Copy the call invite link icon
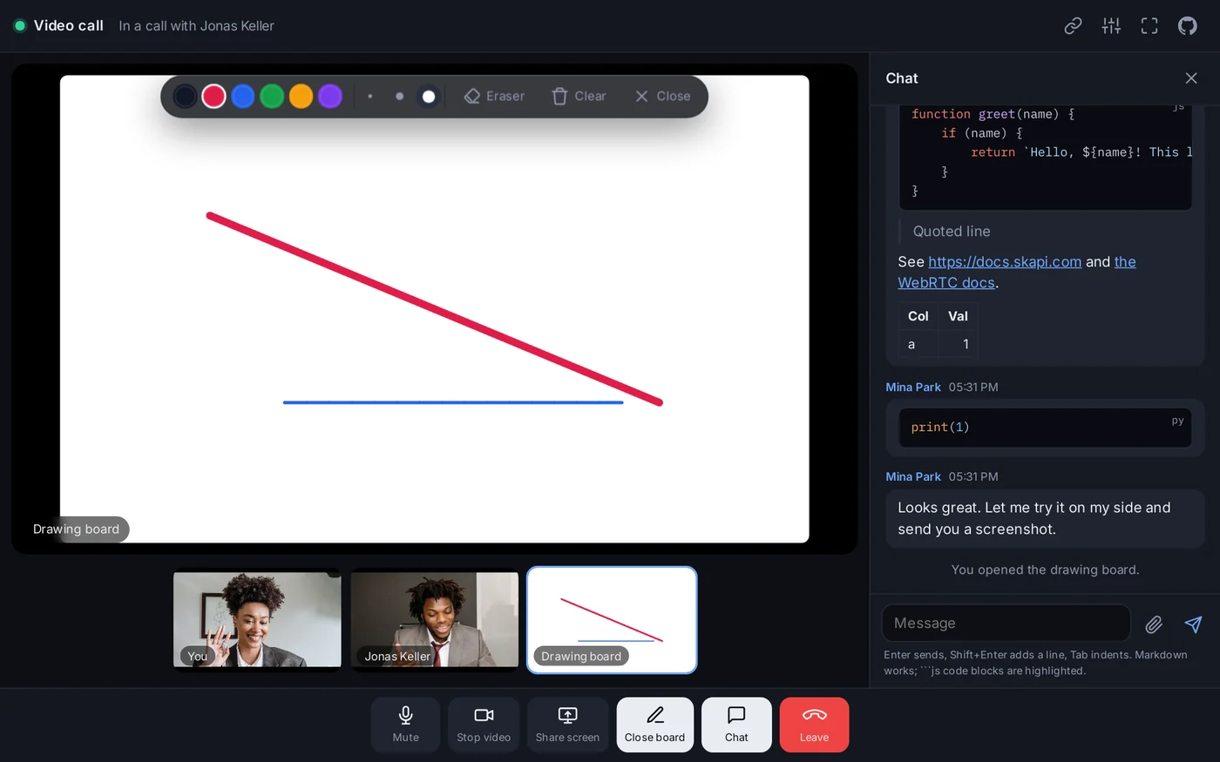The height and width of the screenshot is (762, 1220). pos(1073,26)
